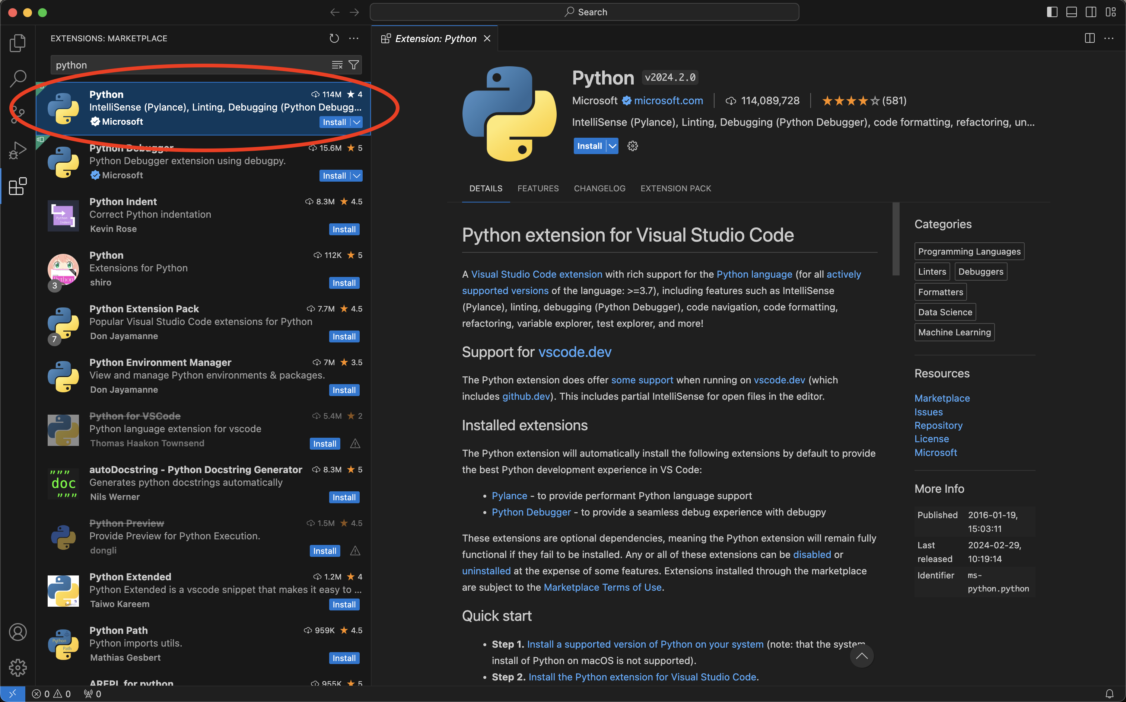Image resolution: width=1126 pixels, height=702 pixels.
Task: Open the License resource link
Action: click(932, 439)
